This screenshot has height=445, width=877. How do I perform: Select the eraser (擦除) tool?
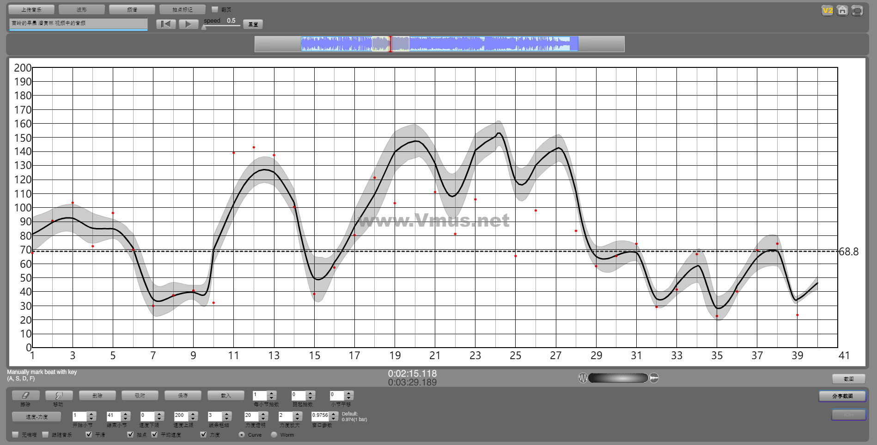tap(25, 396)
